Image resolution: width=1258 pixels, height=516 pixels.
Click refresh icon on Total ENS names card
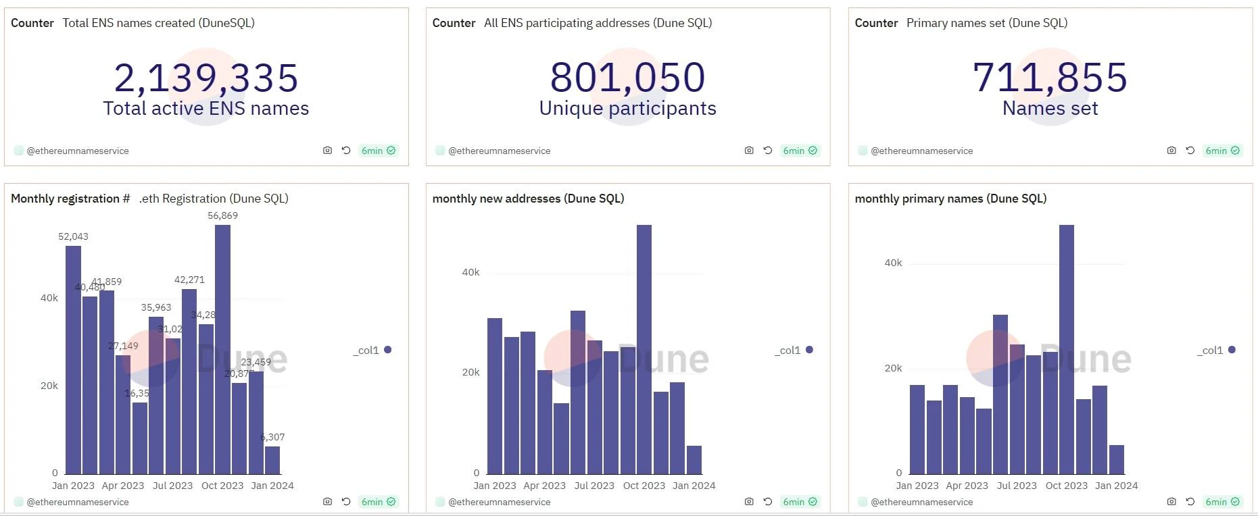click(x=346, y=151)
